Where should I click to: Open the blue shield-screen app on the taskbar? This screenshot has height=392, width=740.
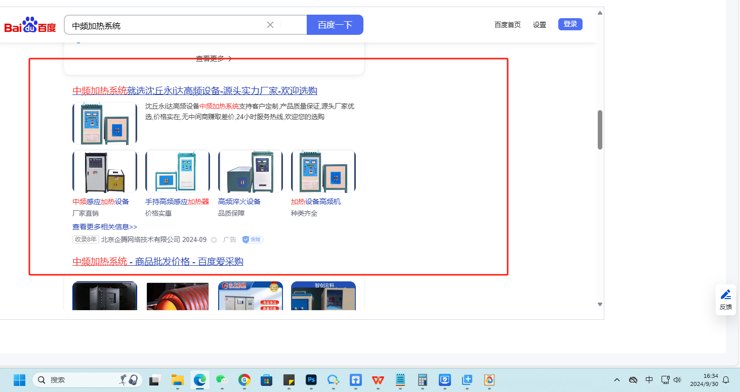(445, 380)
